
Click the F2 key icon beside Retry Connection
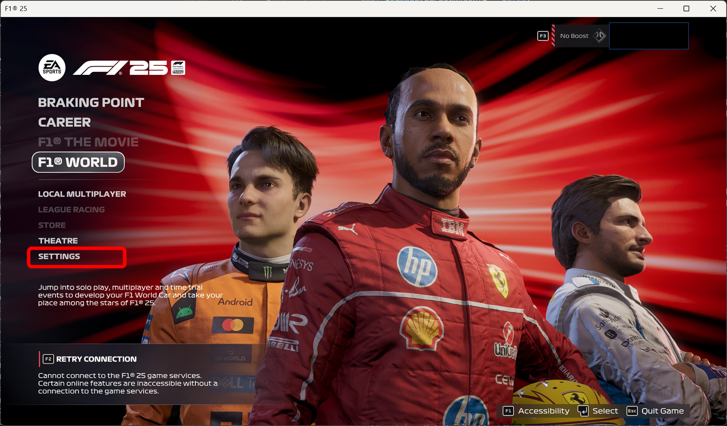48,359
